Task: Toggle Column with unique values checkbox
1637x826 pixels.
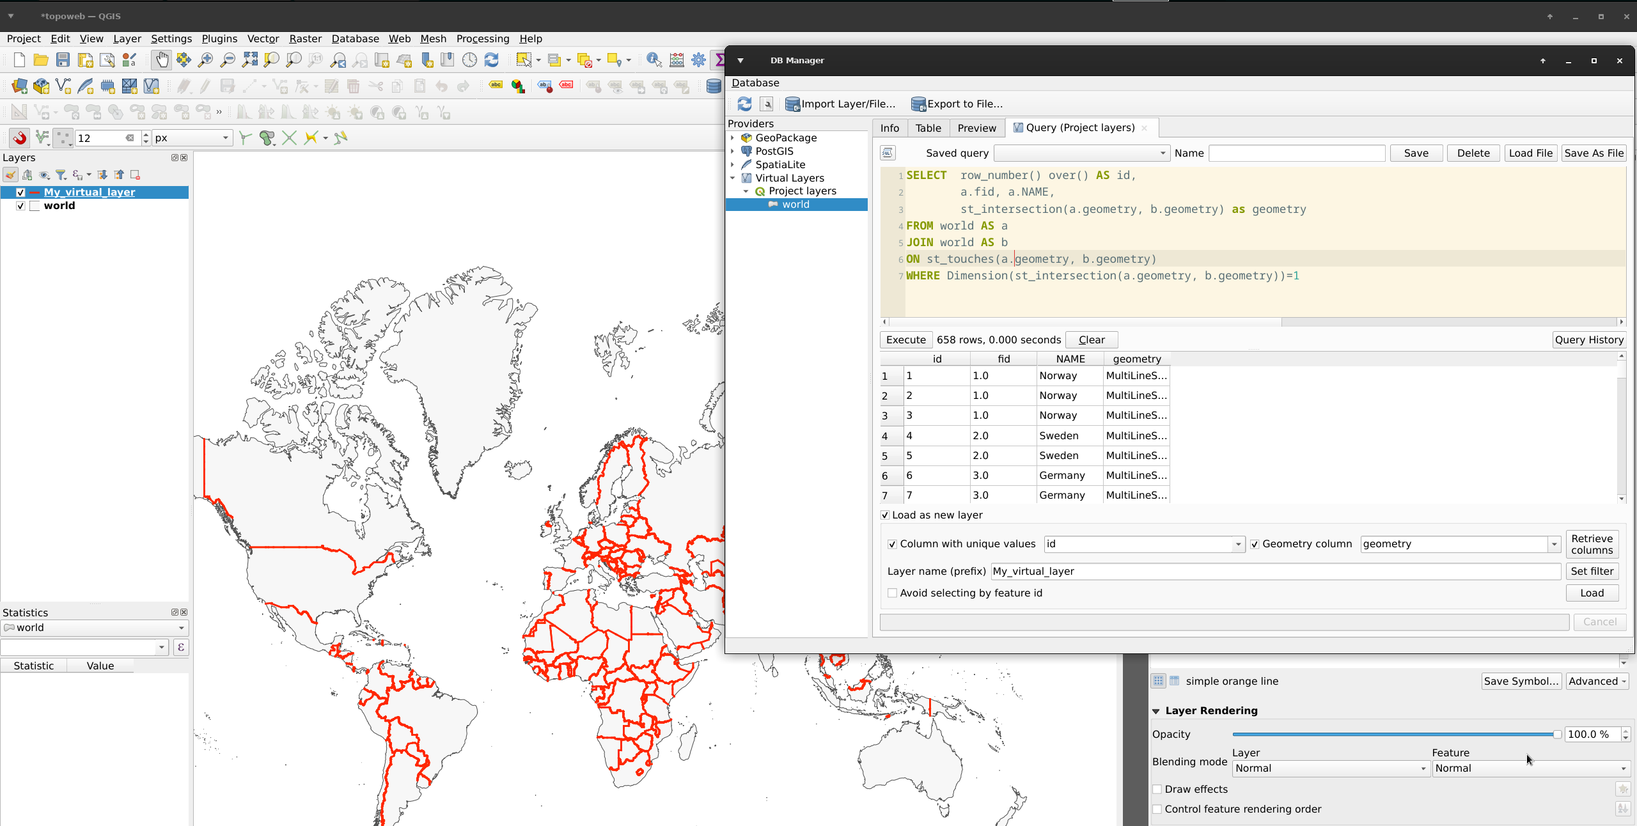Action: (x=892, y=544)
